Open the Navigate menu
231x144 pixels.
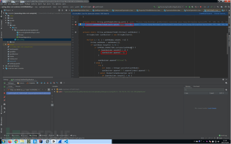[x=15, y=4]
